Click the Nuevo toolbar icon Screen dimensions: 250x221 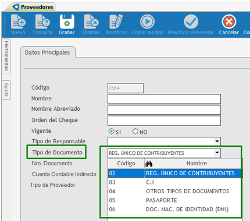(18, 22)
